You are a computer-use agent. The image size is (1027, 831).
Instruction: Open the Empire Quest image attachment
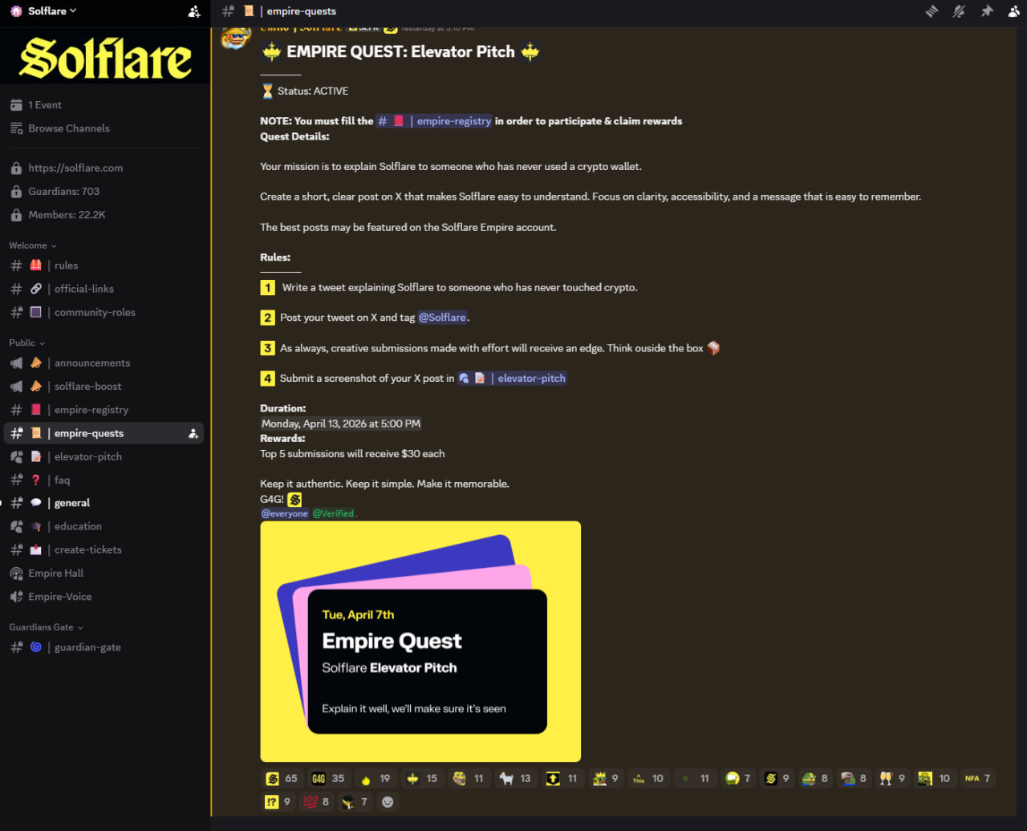tap(420, 642)
